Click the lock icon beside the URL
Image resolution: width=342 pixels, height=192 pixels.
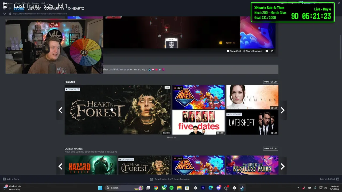pyautogui.click(x=10, y=14)
